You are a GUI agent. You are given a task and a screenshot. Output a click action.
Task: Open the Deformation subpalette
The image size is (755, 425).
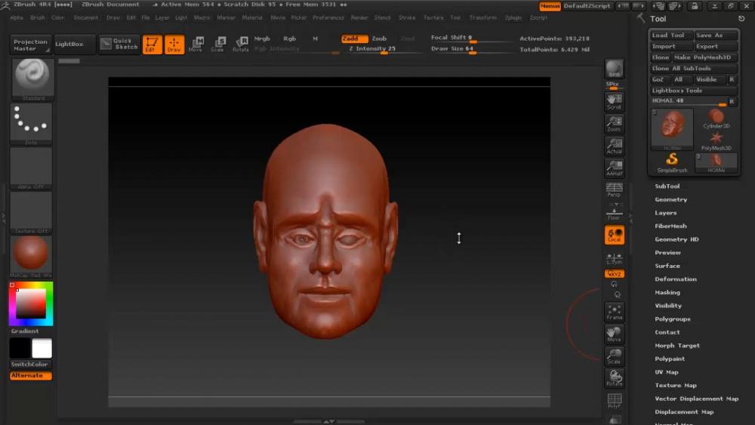click(x=676, y=279)
